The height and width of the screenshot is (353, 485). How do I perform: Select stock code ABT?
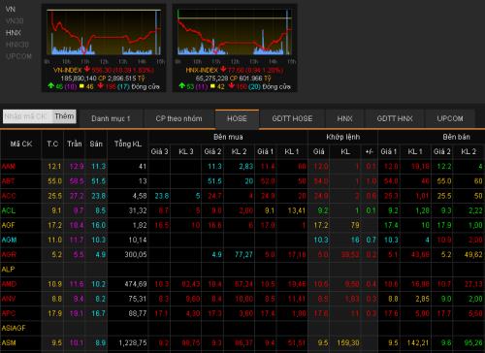tap(8, 181)
